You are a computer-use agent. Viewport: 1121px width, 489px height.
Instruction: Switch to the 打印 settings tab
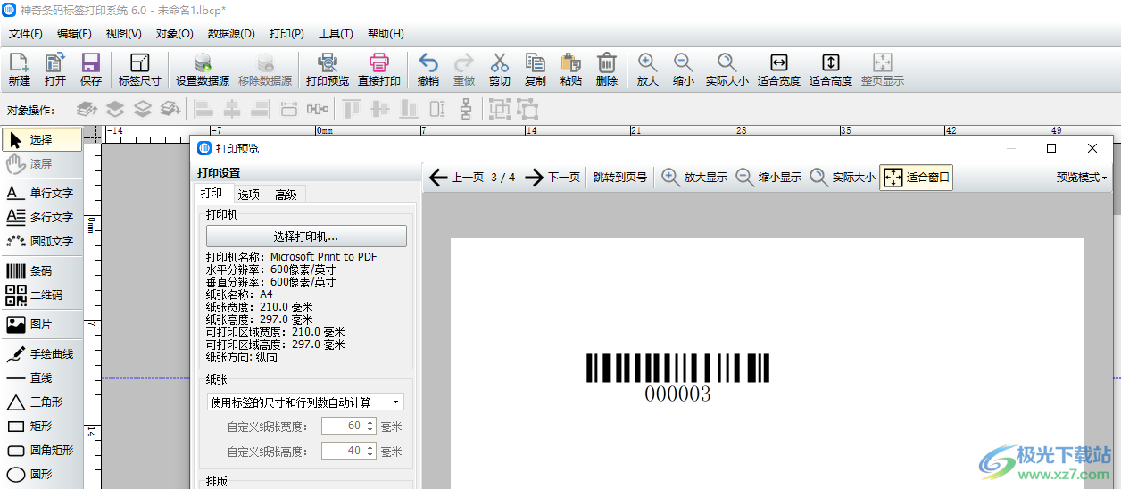click(x=212, y=194)
